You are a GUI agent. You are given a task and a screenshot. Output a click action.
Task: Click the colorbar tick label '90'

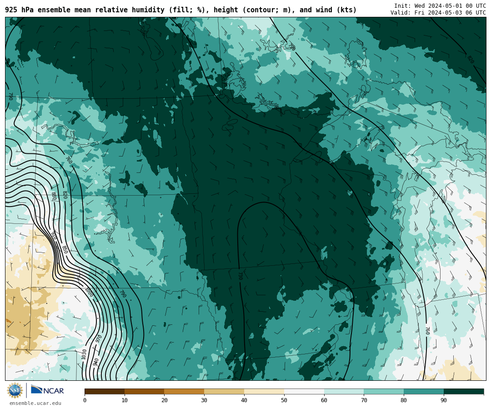pyautogui.click(x=444, y=400)
